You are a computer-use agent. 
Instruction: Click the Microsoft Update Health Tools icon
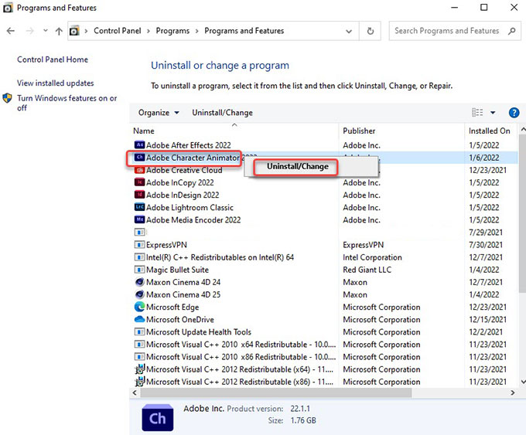click(139, 331)
